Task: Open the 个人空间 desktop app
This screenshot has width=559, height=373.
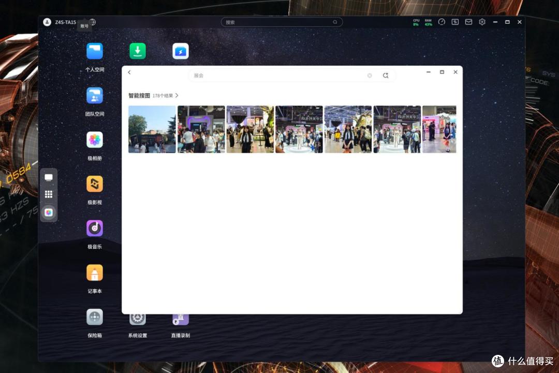Action: pos(95,51)
